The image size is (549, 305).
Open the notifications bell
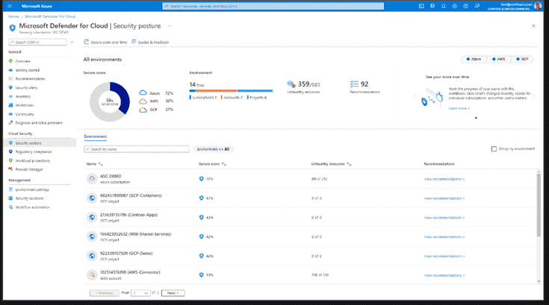click(443, 6)
